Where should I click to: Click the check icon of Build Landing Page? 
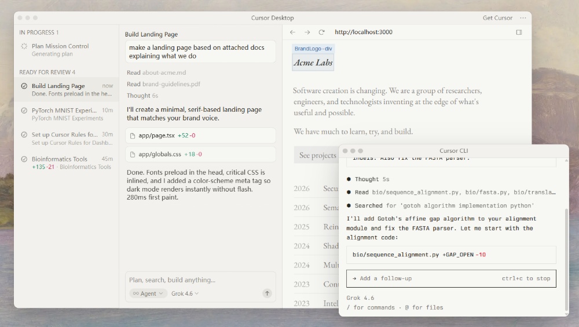pyautogui.click(x=24, y=86)
